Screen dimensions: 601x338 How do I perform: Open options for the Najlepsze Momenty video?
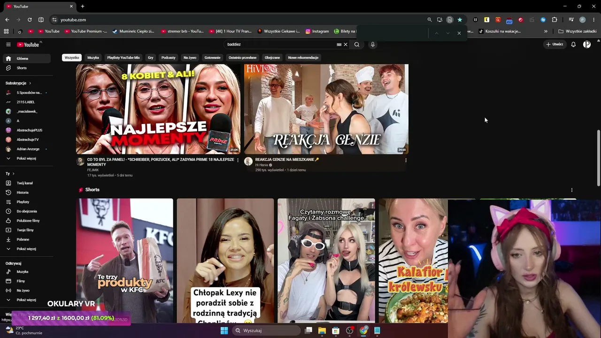(238, 160)
